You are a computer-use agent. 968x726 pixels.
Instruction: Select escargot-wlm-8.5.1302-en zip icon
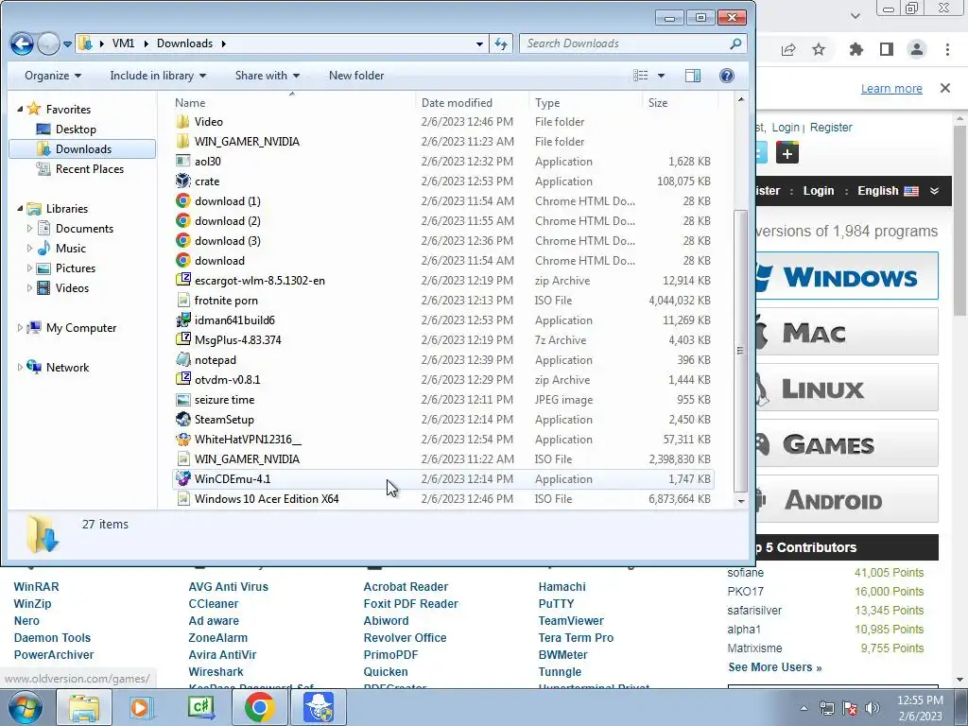pyautogui.click(x=182, y=280)
